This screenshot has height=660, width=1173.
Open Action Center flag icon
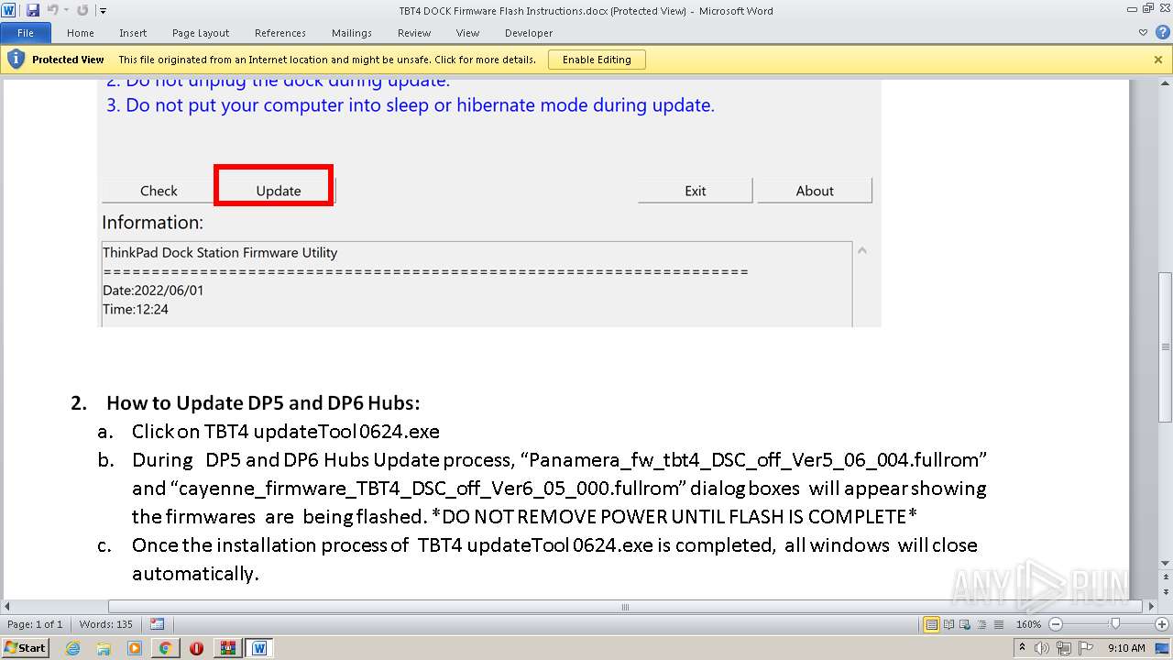[x=1086, y=648]
